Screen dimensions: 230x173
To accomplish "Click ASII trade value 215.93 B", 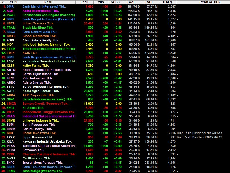I will click(133, 11).
